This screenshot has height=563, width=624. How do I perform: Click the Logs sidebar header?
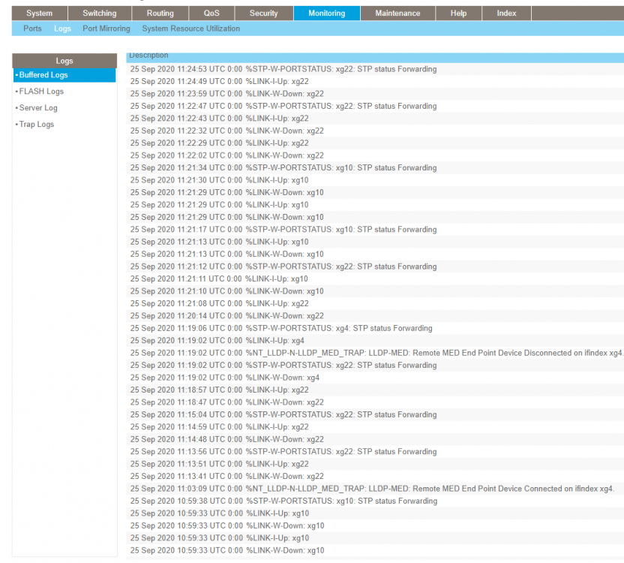click(64, 61)
